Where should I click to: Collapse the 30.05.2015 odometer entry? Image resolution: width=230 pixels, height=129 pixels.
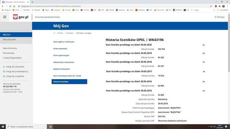click(204, 91)
